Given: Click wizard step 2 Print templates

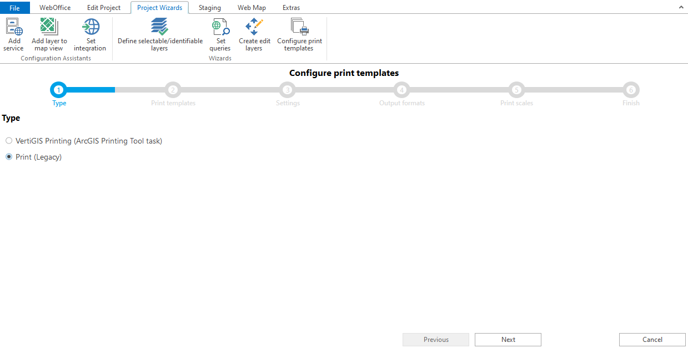Looking at the screenshot, I should 173,90.
